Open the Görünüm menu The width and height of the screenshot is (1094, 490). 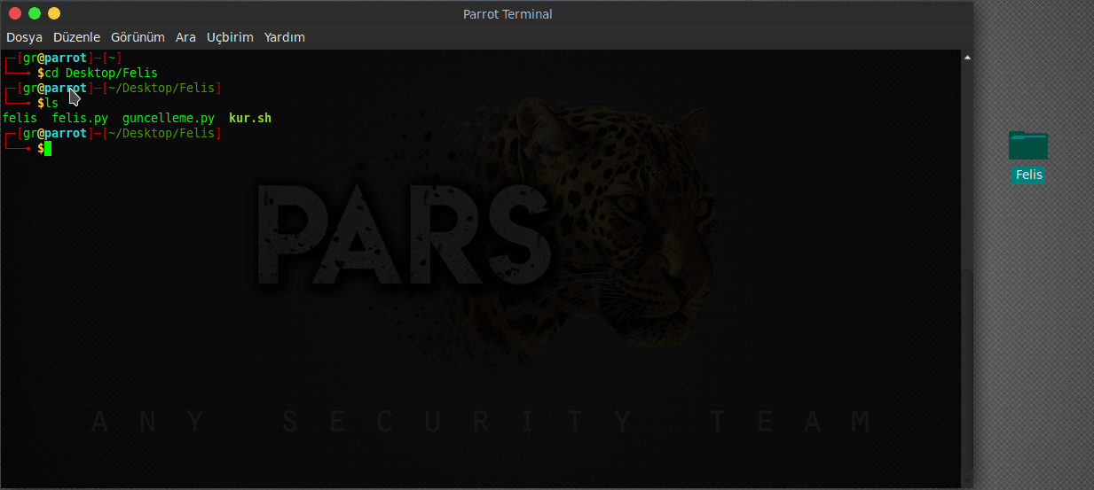coord(138,37)
